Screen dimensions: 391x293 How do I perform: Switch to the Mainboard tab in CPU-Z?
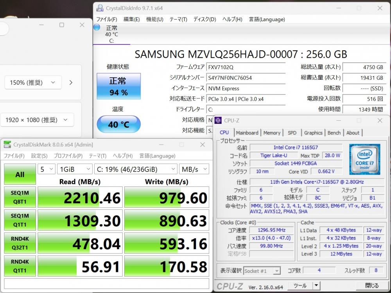247,133
